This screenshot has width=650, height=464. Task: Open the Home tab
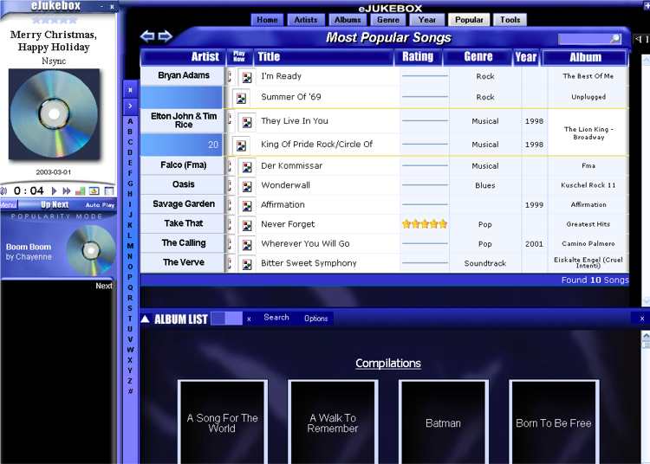tap(267, 20)
